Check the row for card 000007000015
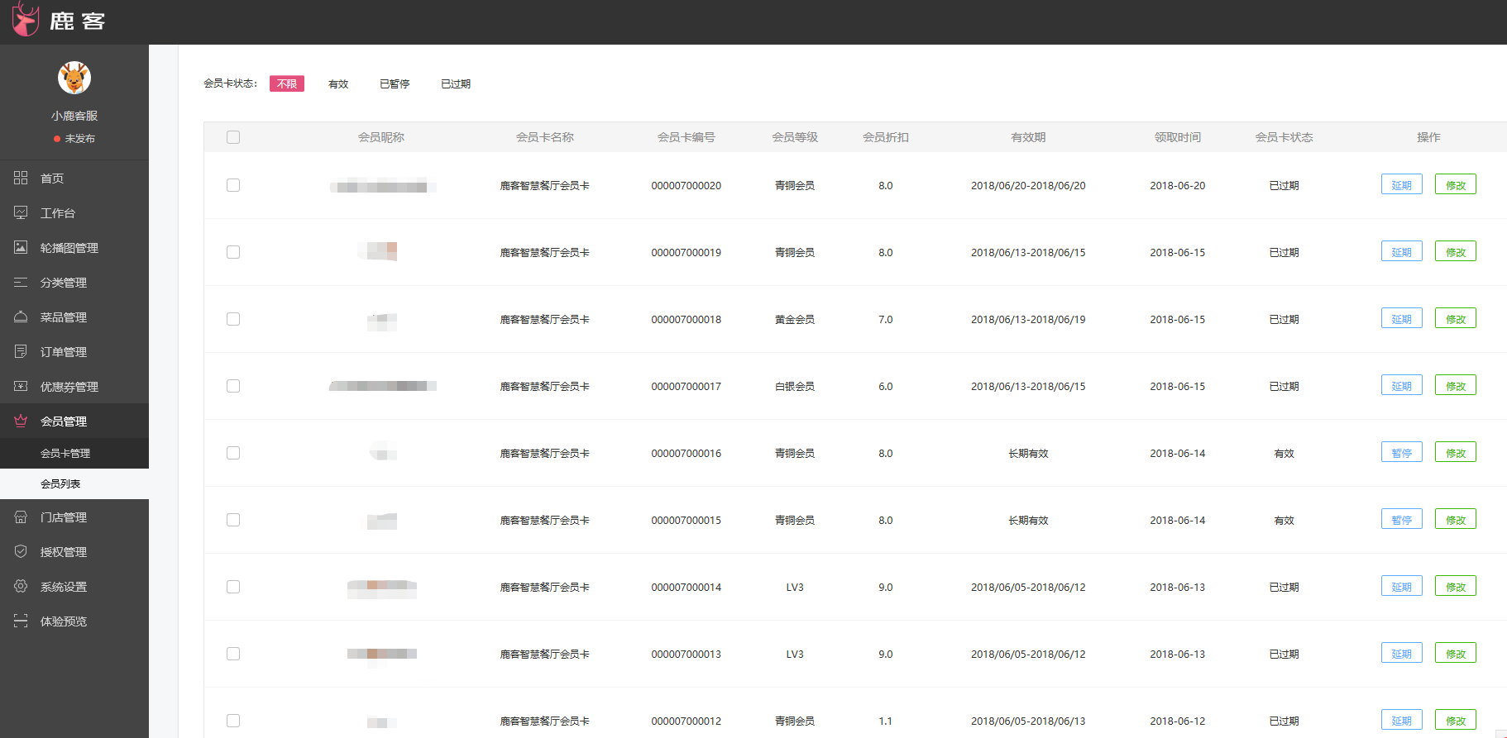This screenshot has height=738, width=1507. click(233, 520)
